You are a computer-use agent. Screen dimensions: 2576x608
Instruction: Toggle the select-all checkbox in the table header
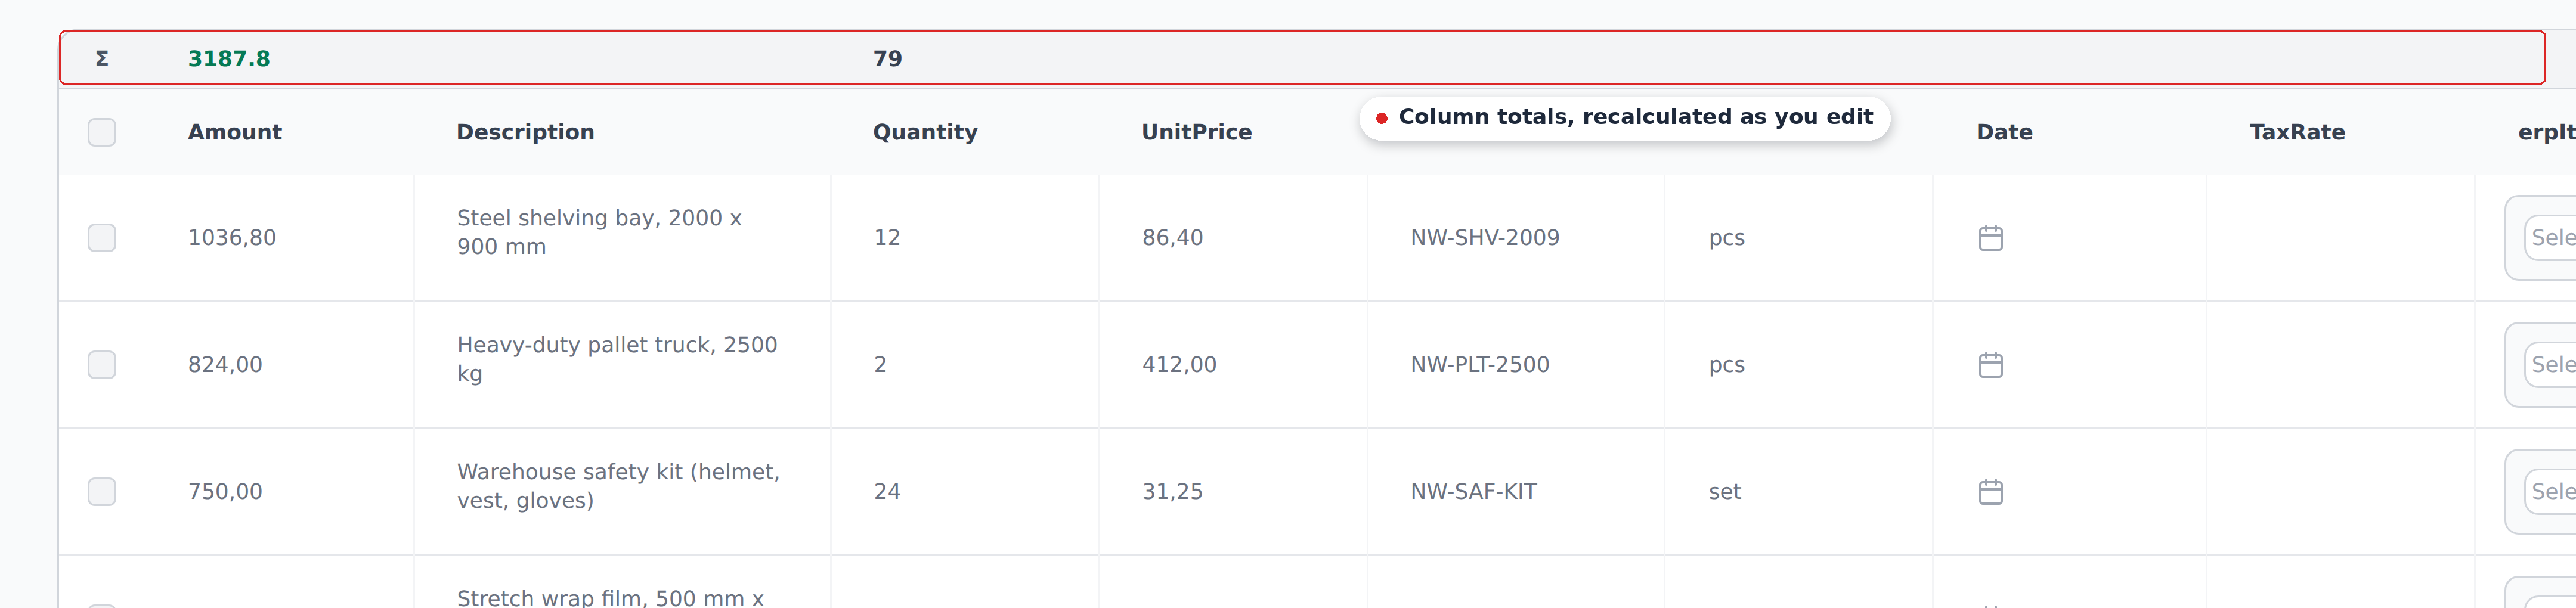point(102,132)
